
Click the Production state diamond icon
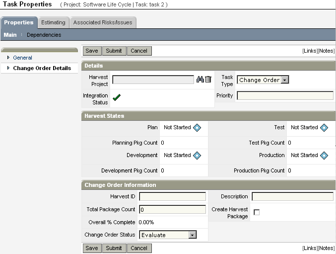(x=324, y=156)
